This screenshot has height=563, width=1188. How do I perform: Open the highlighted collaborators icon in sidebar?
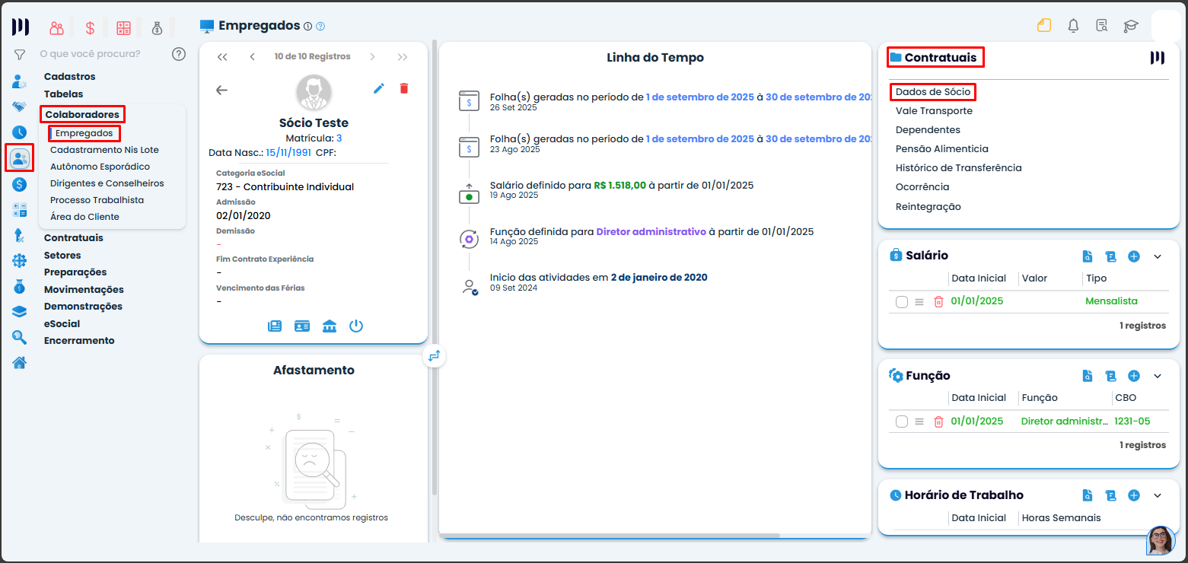click(20, 158)
